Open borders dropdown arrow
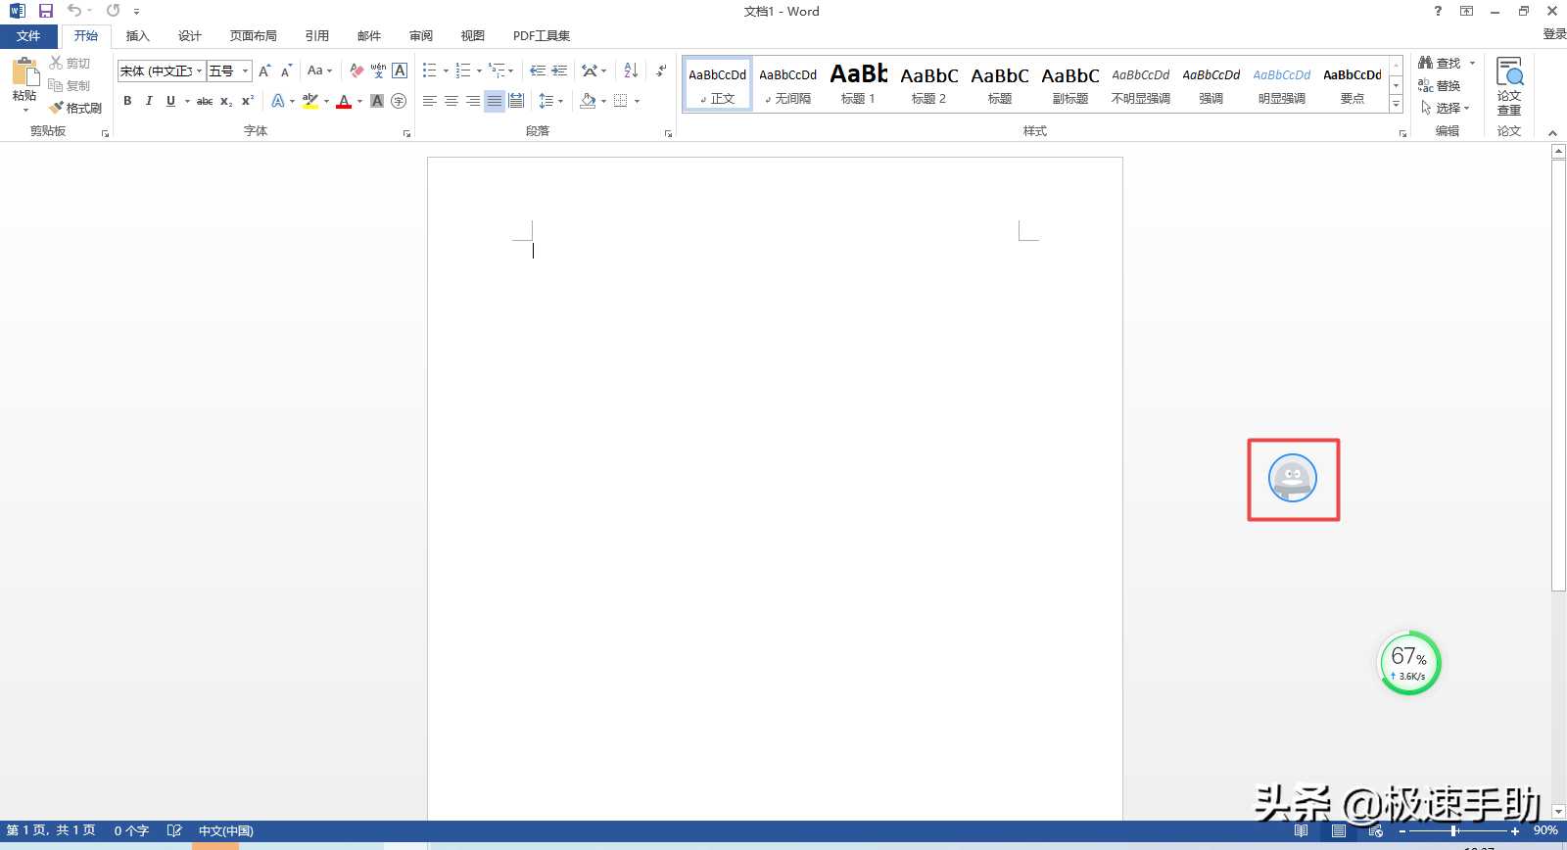This screenshot has height=850, width=1567. point(637,101)
